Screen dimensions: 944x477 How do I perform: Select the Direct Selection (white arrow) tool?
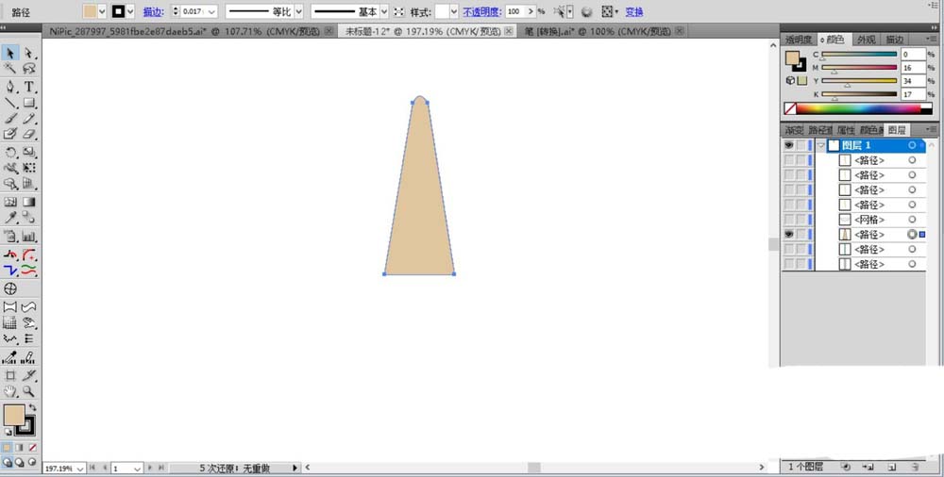pyautogui.click(x=28, y=53)
